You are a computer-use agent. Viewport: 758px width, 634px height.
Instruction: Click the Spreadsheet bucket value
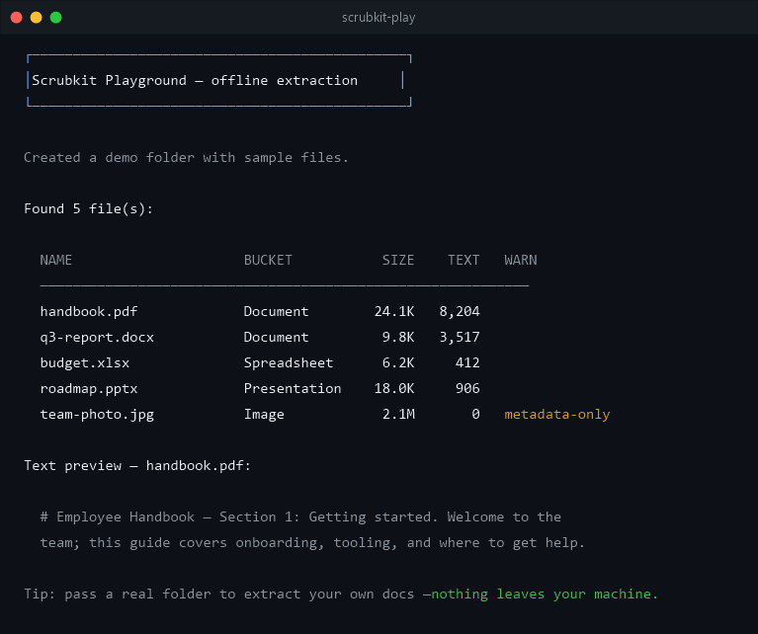(x=289, y=362)
